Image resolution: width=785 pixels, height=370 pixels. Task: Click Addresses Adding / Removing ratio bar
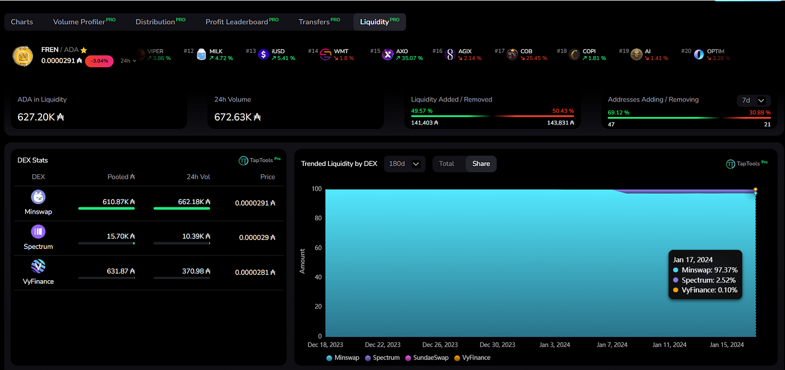689,118
